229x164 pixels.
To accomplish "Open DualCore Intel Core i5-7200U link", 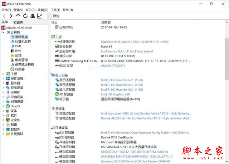I will [135, 42].
